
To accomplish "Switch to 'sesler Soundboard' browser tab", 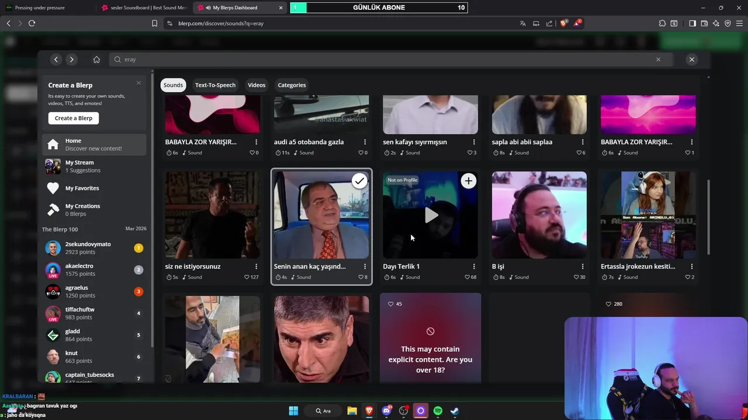I will pos(144,8).
